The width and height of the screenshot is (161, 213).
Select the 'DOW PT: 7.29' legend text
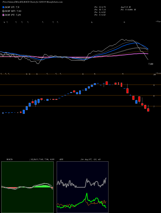pos(13,15)
